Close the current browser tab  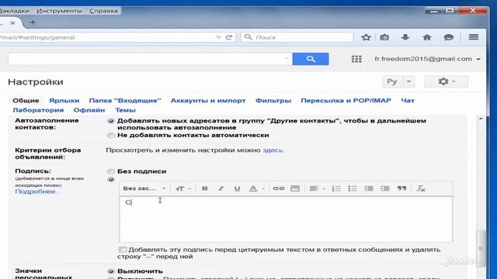(12, 22)
